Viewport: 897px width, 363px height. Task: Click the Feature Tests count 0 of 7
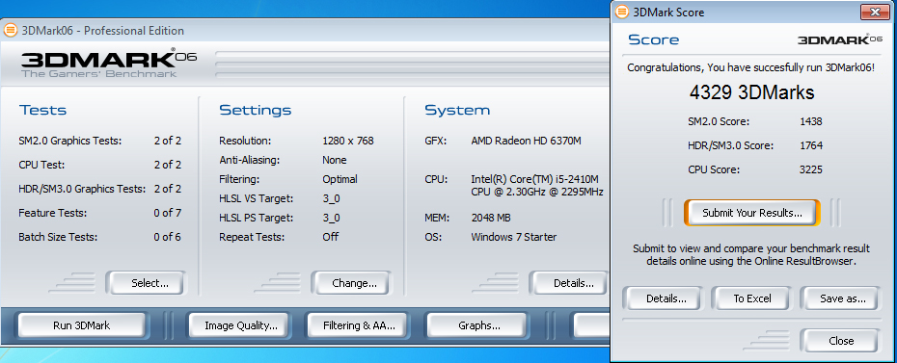point(167,213)
